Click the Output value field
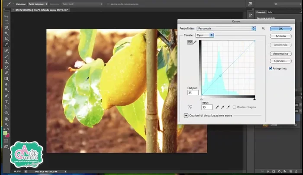Screen dimensions: 303x175 coord(193,93)
